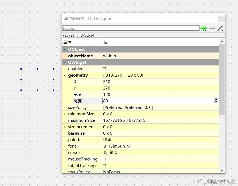Expand the minimumSize property
Screen dimensions: 238x186
pyautogui.click(x=65, y=114)
